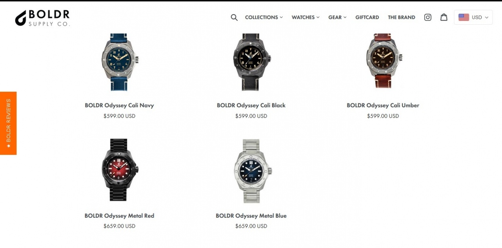Expand the Gear dropdown menu
Viewport: 502px width, 248px height.
[x=337, y=17]
